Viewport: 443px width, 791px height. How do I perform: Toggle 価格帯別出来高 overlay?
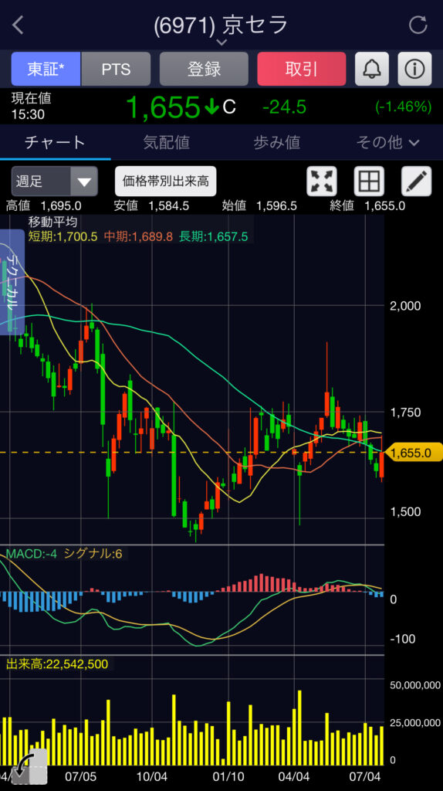click(x=166, y=181)
